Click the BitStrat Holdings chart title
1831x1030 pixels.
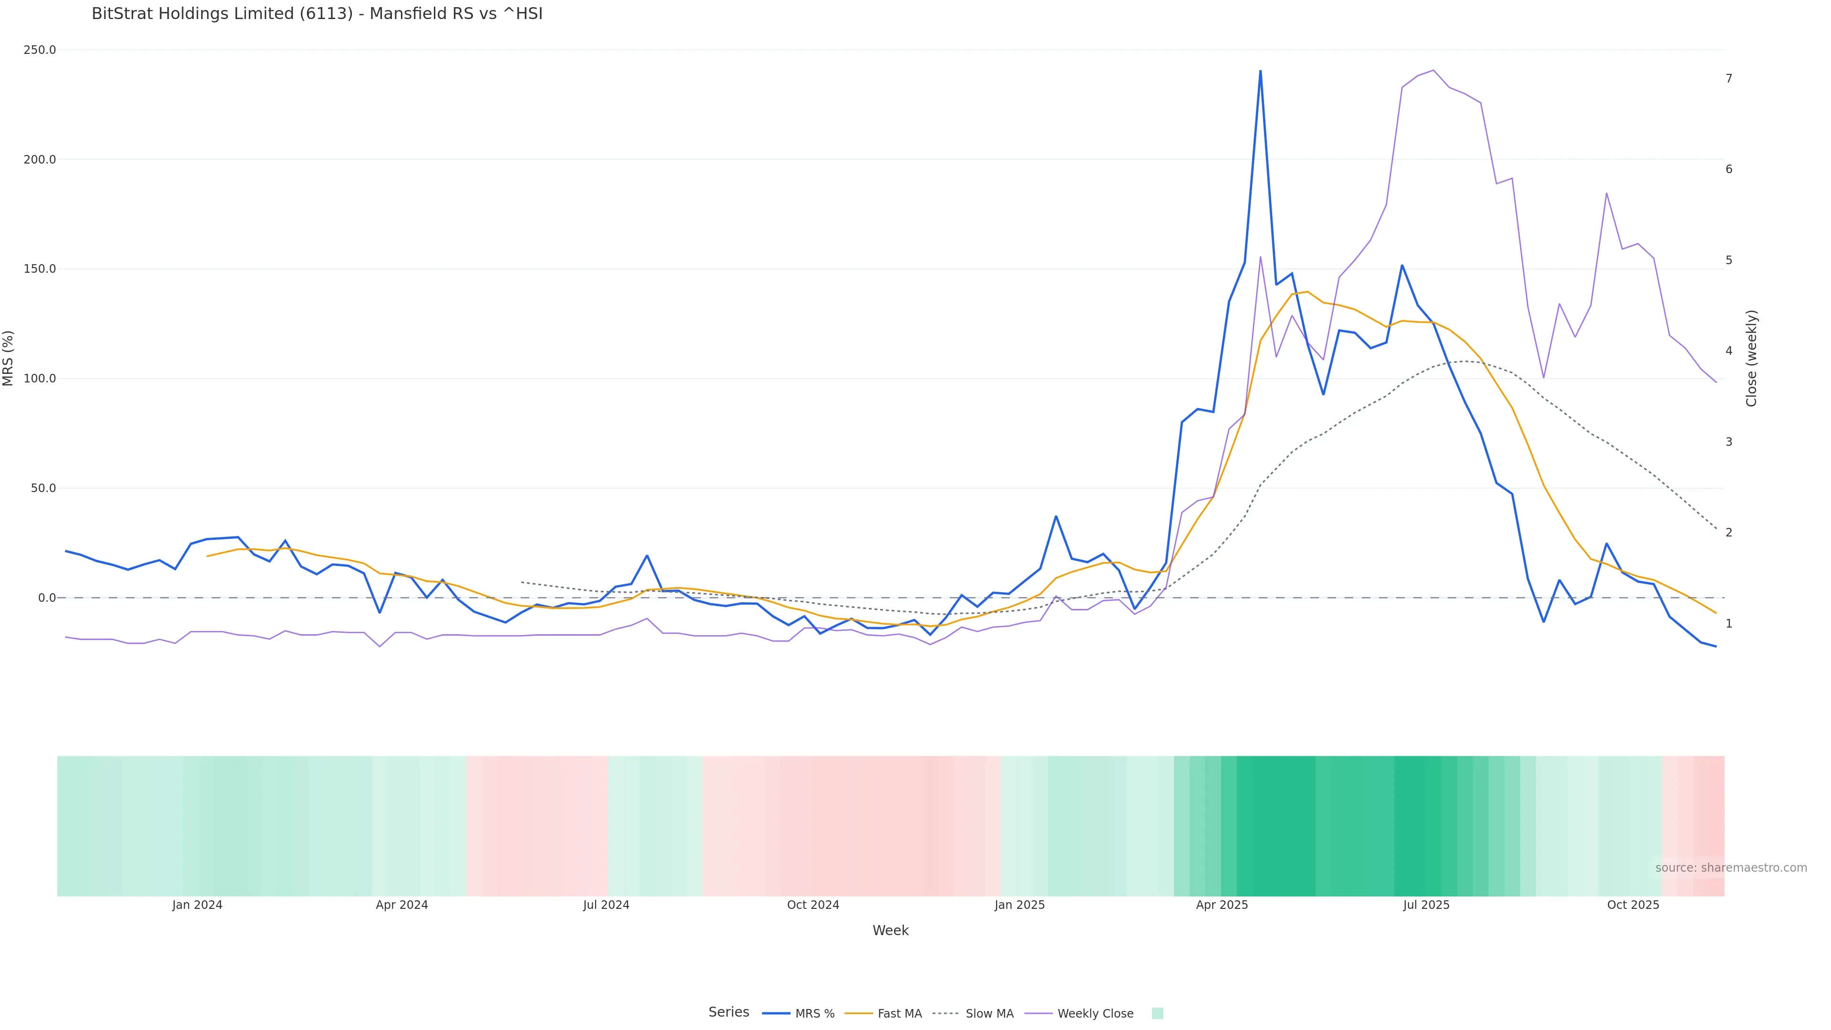(x=317, y=14)
